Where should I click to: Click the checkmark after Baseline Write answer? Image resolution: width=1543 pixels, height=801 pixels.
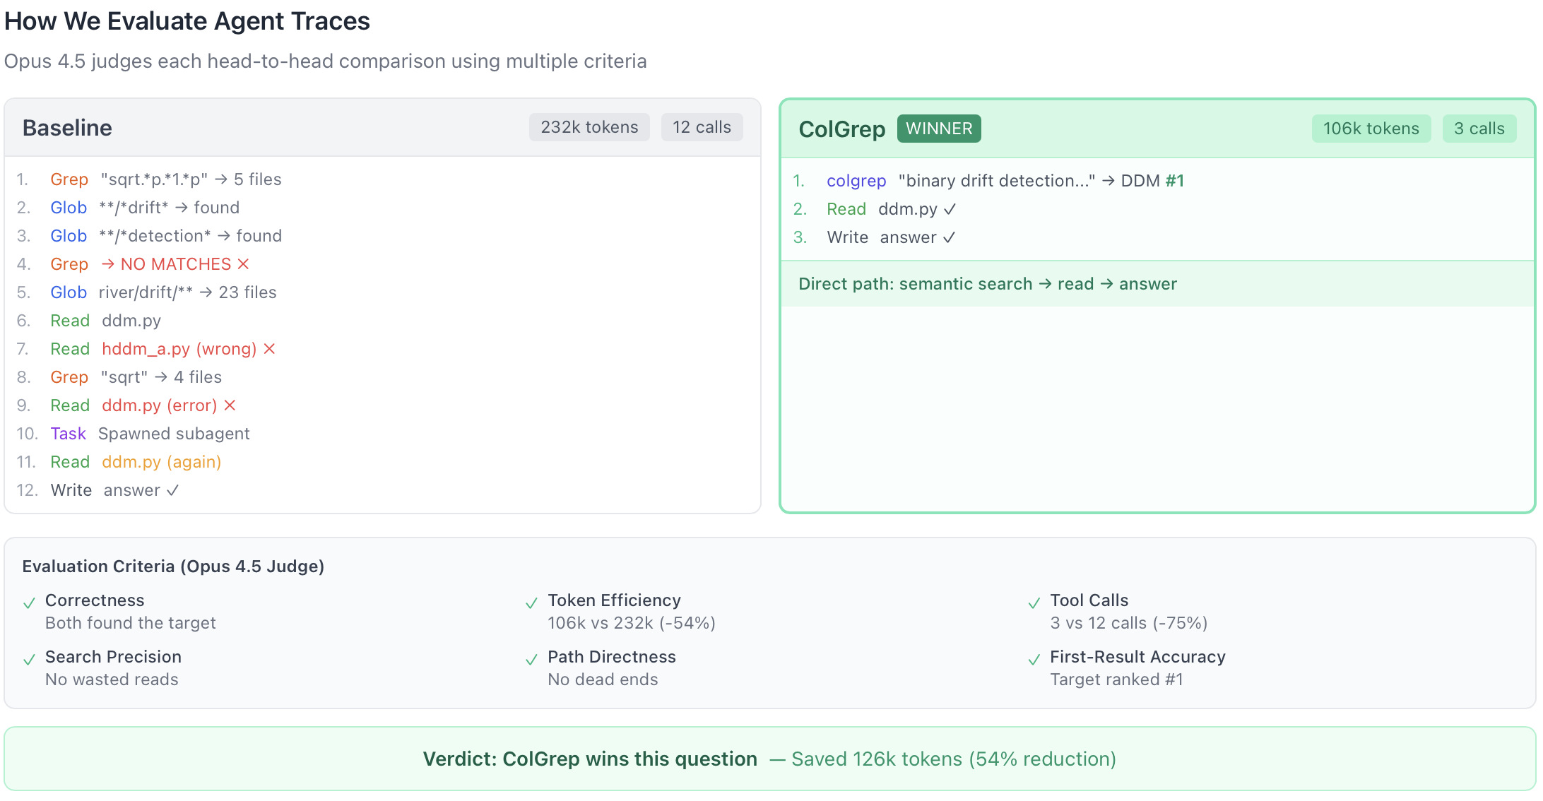(x=173, y=490)
